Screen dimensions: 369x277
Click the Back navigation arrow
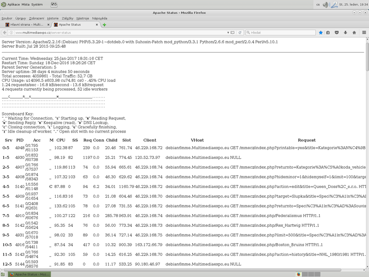click(x=5, y=33)
